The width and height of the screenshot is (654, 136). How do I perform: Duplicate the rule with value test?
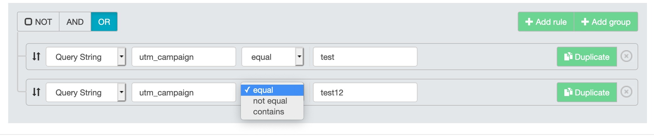[x=587, y=57]
